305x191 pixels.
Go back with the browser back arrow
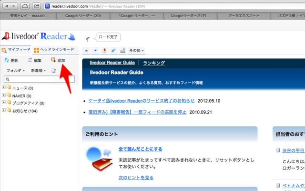[x=7, y=6]
